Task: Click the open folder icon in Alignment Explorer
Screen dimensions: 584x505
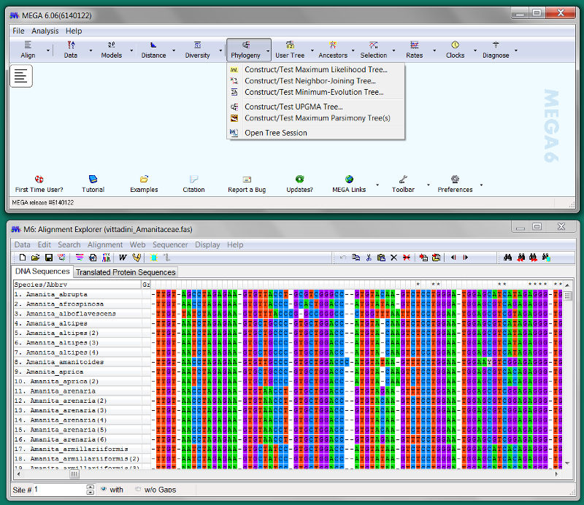Action: (35, 258)
